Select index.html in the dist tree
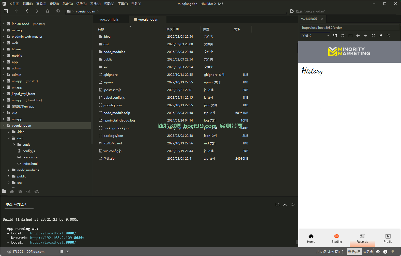The height and width of the screenshot is (256, 401). pos(30,163)
